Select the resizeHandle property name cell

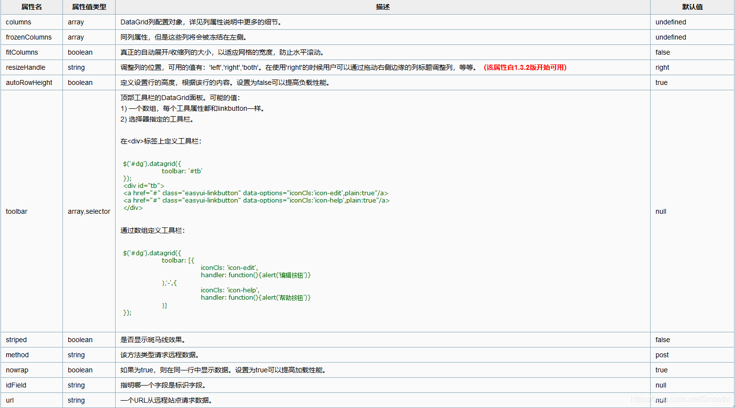point(32,67)
